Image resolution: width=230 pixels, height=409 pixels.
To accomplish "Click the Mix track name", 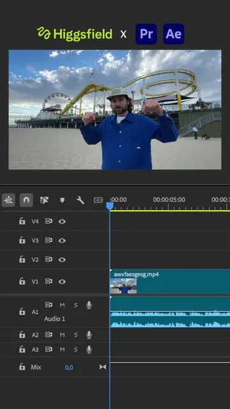I will click(x=36, y=367).
